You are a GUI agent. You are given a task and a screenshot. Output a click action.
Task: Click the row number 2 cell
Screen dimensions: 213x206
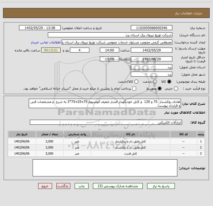[x=201, y=147]
